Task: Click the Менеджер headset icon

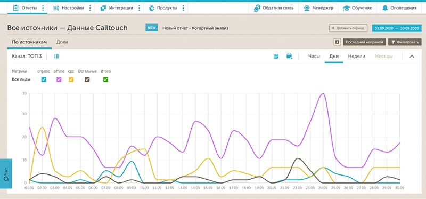Action: pos(307,8)
